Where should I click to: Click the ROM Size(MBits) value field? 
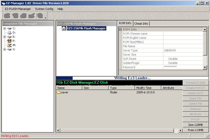point(183,42)
